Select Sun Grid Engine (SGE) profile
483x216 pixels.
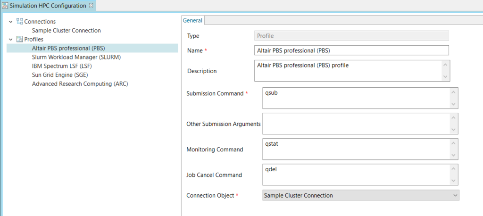(x=60, y=75)
